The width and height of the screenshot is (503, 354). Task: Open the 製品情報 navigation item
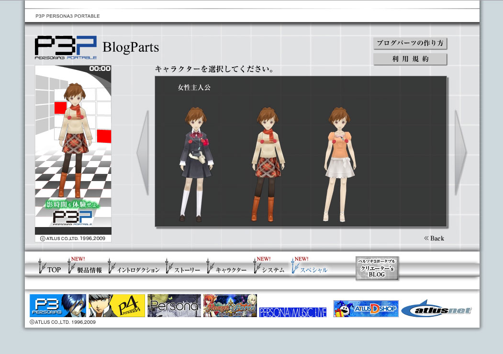coord(85,266)
